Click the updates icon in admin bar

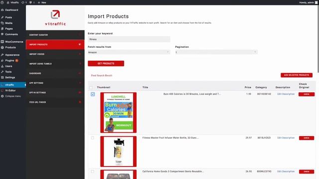tap(23, 2)
